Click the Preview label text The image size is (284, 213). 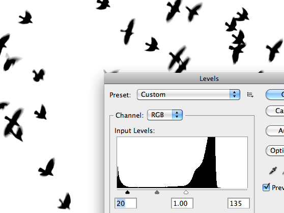click(278, 188)
